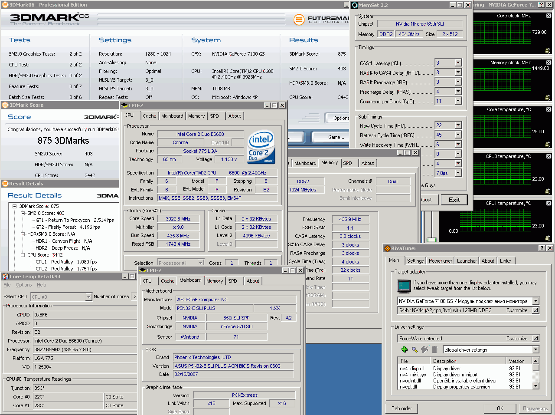Close the Core clock, MHz graph
Screen dimensions: 555x415
[548, 16]
